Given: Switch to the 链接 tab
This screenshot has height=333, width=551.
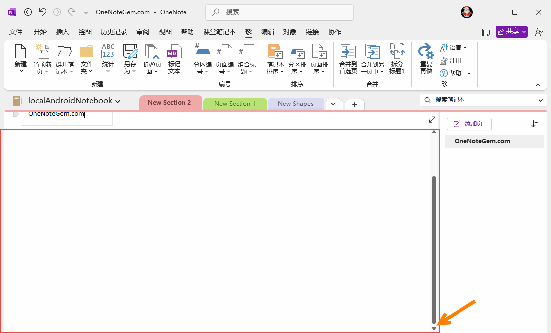Looking at the screenshot, I should pos(312,32).
